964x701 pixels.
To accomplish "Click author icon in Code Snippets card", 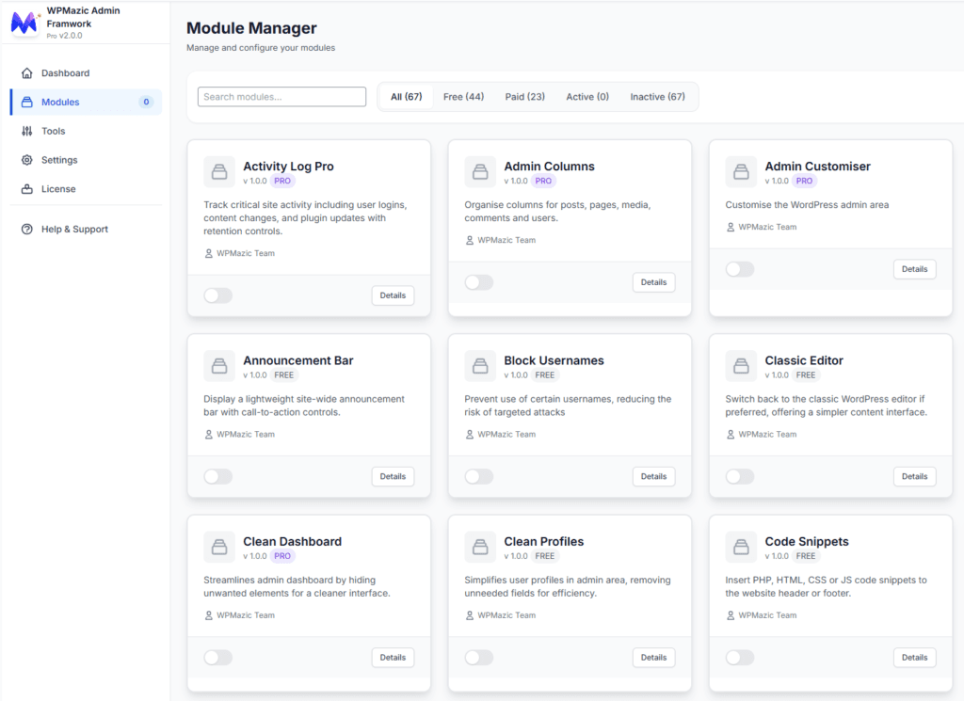I will 731,615.
